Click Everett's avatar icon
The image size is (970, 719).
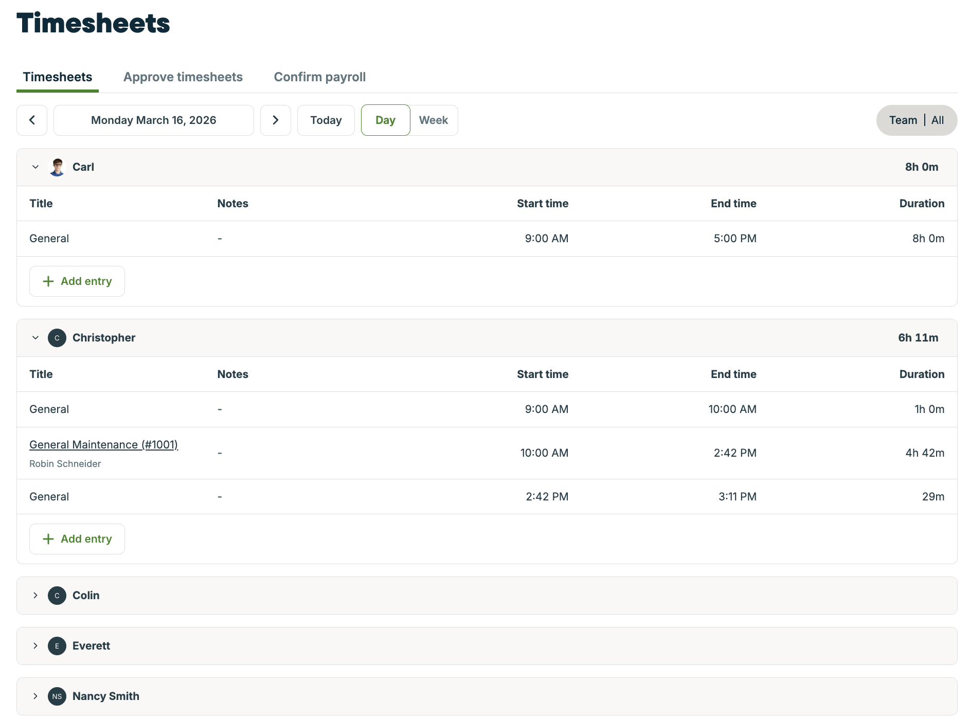tap(57, 646)
